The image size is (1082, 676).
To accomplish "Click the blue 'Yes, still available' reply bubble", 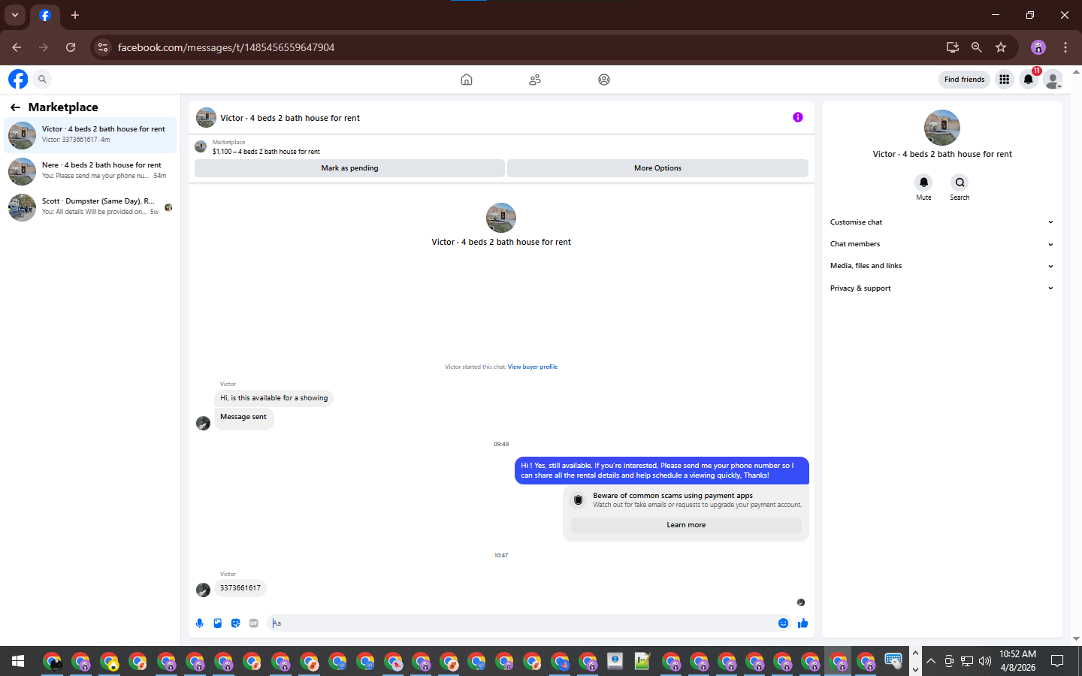I will [662, 470].
